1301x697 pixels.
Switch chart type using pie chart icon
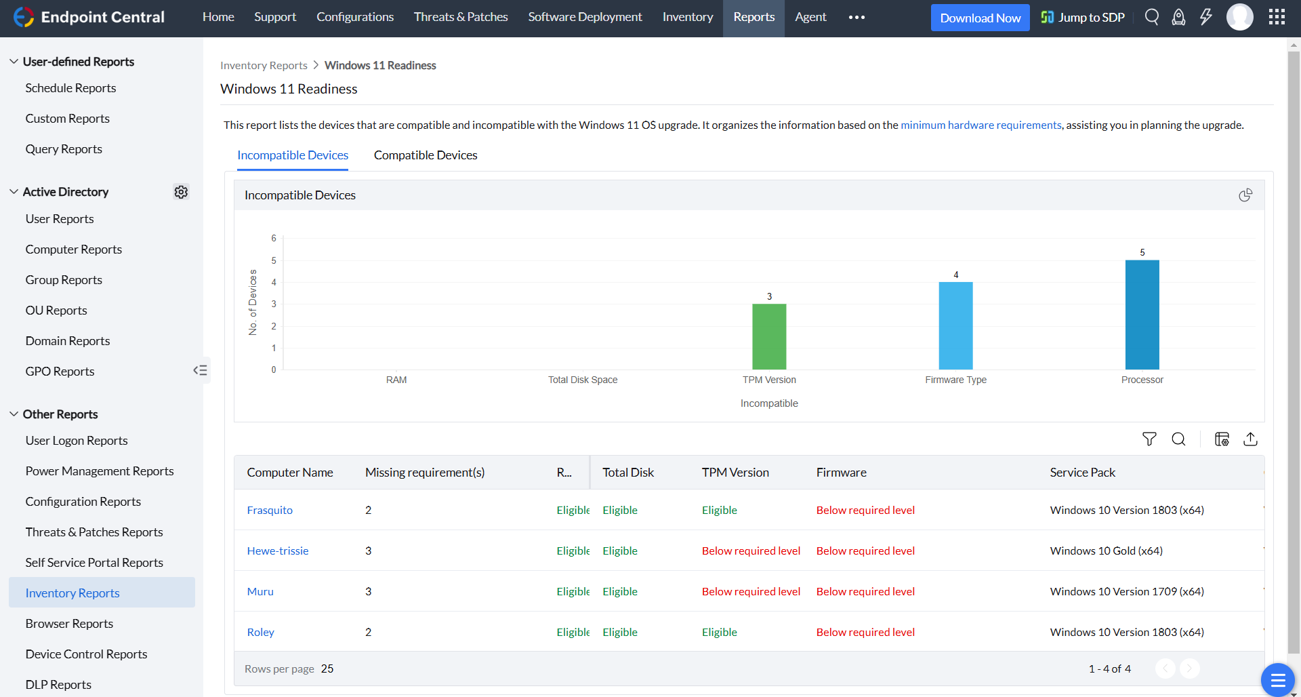[x=1245, y=195]
